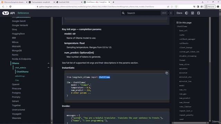Image resolution: width=221 pixels, height=124 pixels.
Task: Open the Twitter icon link in header
Action: coord(199,13)
